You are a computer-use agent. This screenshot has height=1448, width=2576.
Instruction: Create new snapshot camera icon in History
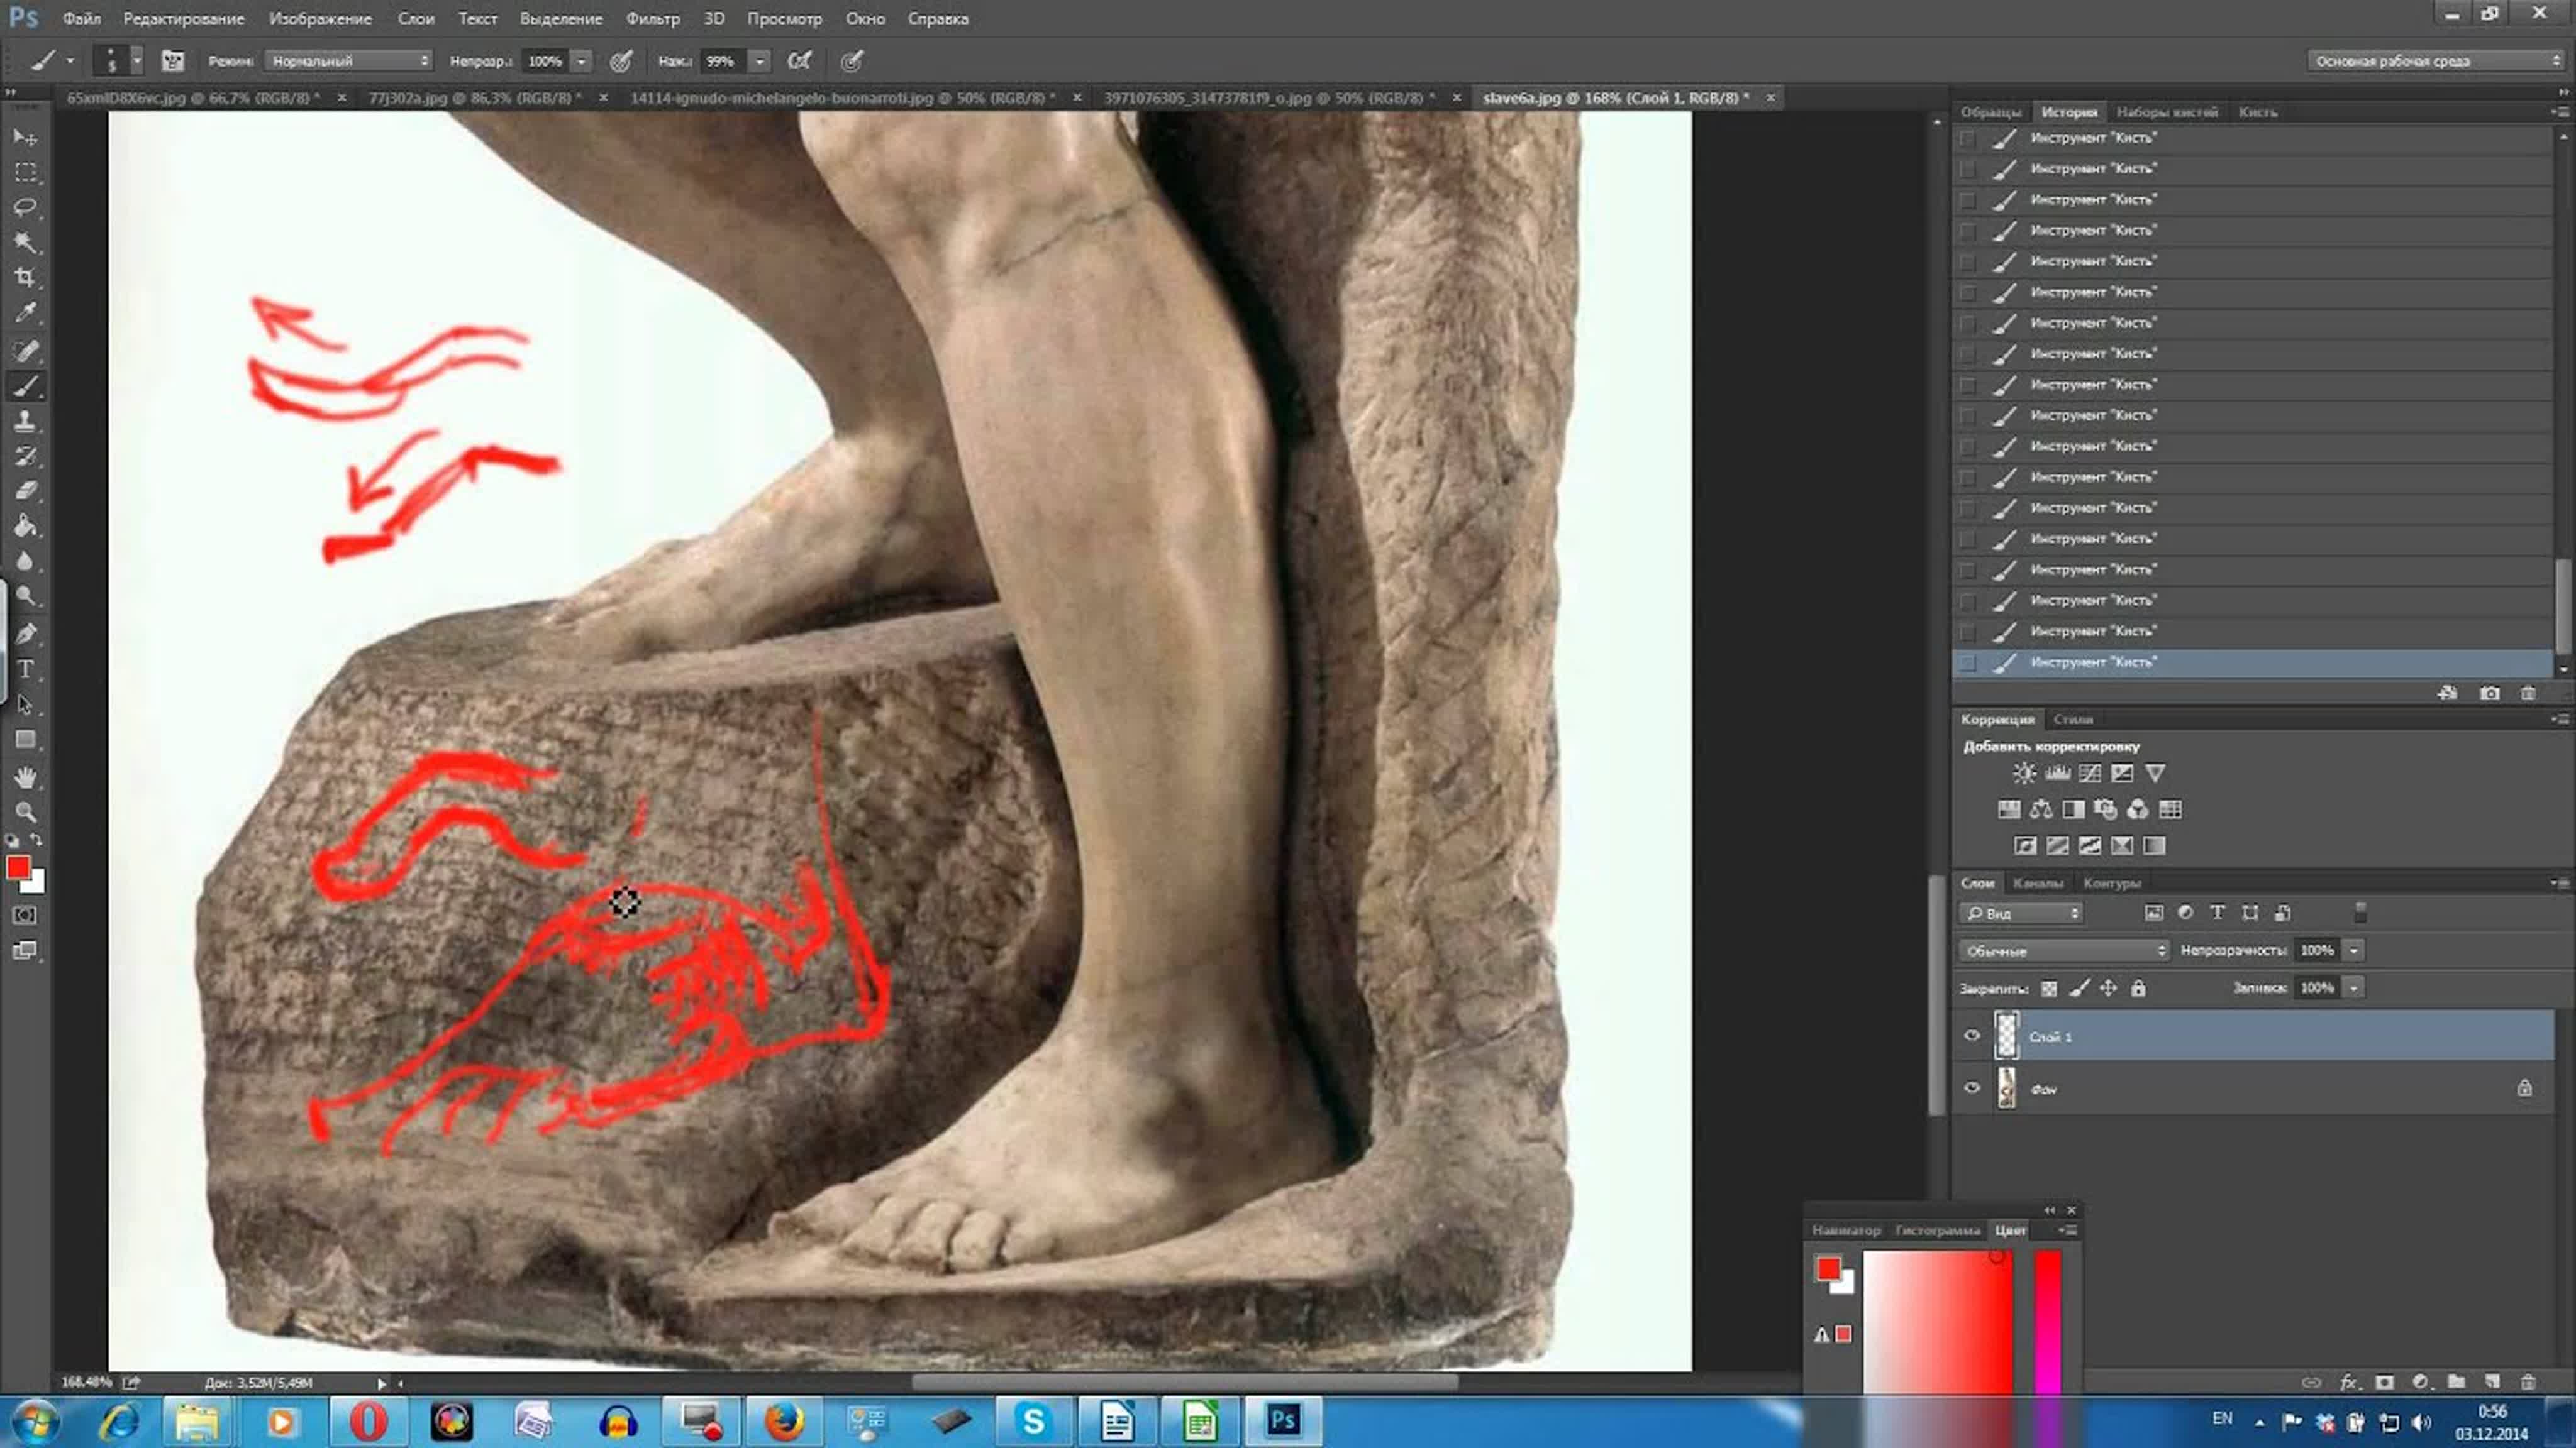click(x=2489, y=693)
